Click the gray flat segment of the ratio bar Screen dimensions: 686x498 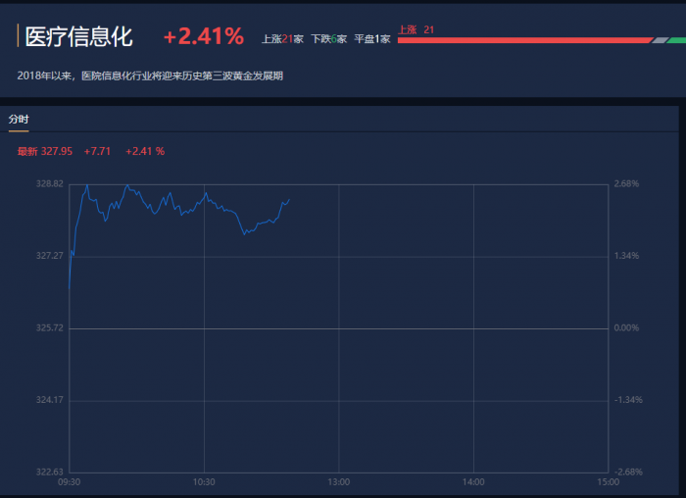point(661,40)
